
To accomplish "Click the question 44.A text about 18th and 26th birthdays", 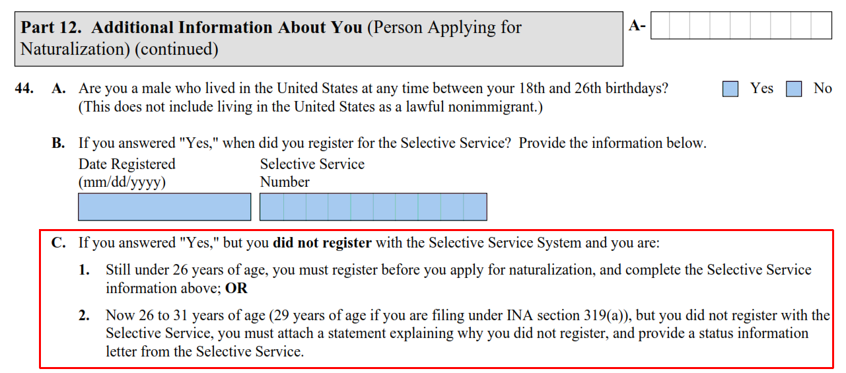I will click(x=373, y=98).
